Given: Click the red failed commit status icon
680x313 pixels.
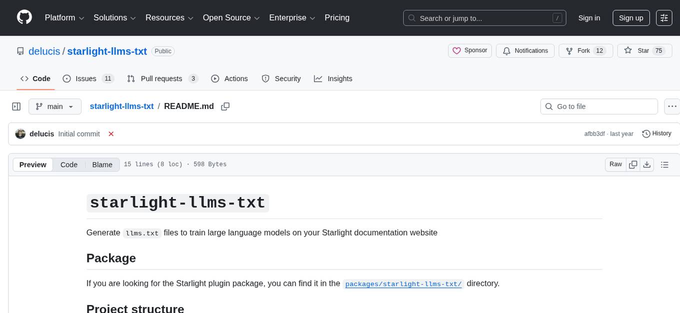Looking at the screenshot, I should click(111, 133).
